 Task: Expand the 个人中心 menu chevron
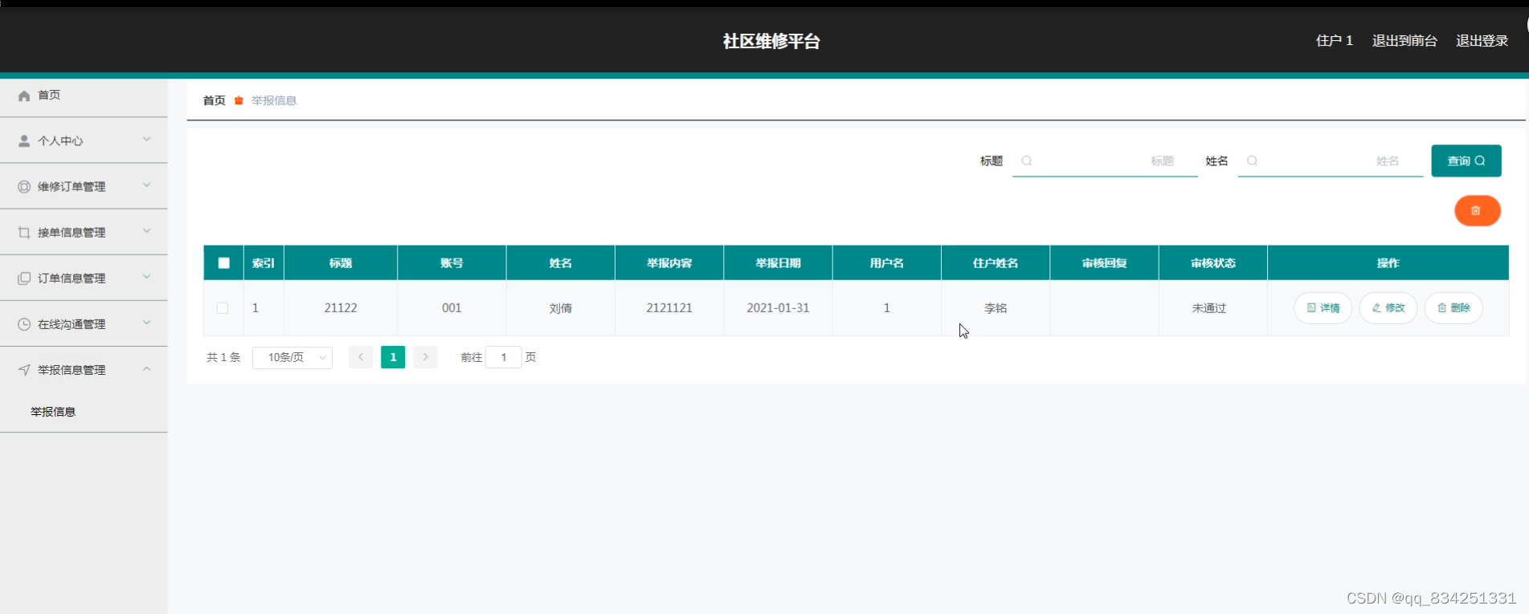click(x=147, y=140)
